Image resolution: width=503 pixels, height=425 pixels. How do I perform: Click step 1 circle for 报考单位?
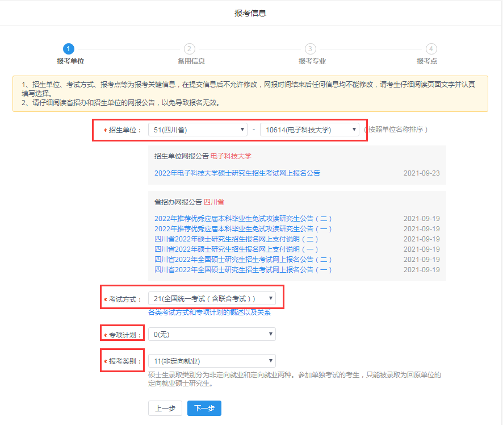[68, 49]
